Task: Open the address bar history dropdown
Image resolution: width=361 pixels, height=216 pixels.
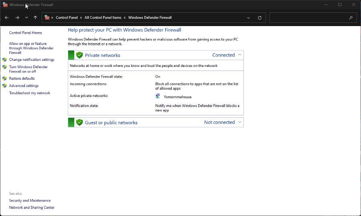Action: click(x=248, y=18)
